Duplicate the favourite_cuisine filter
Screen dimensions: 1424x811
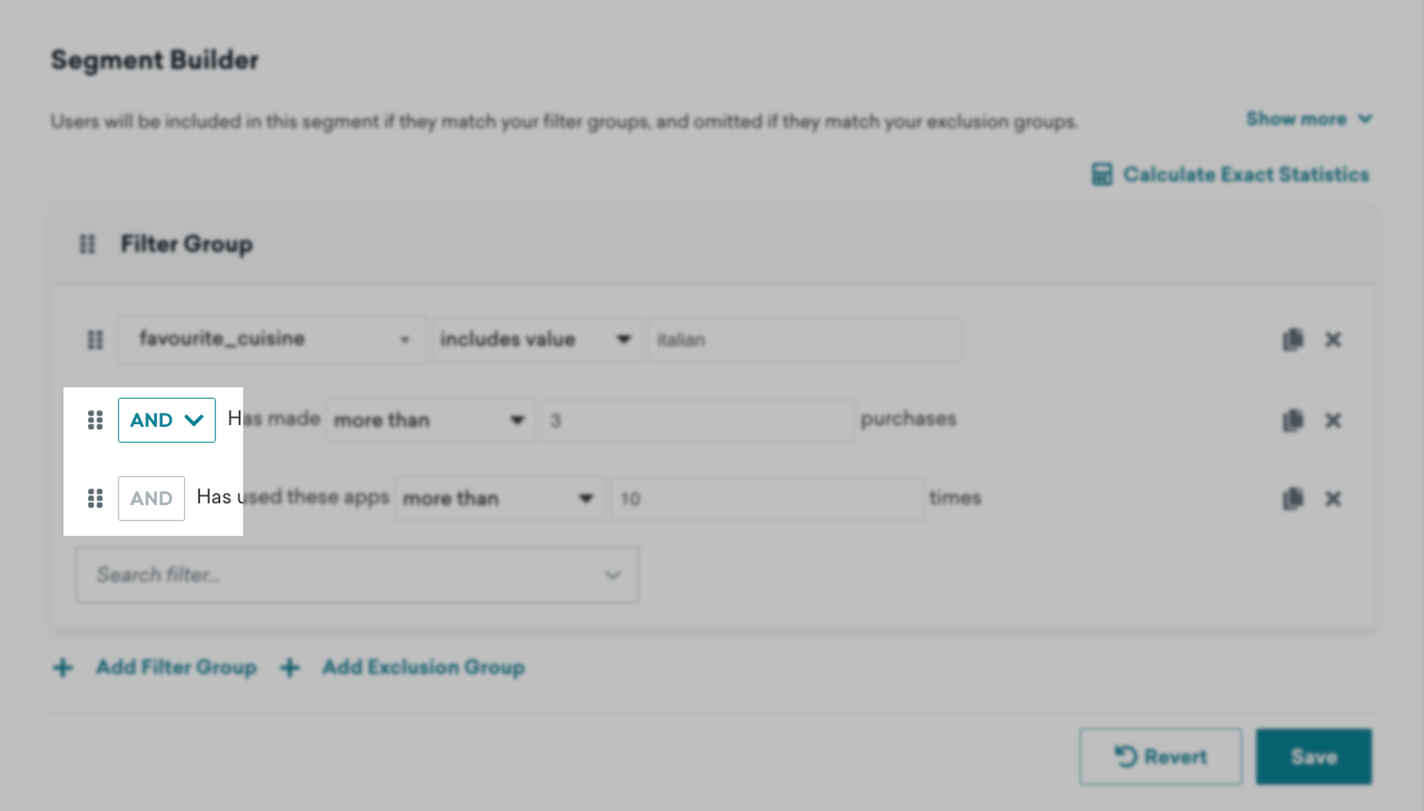point(1292,340)
